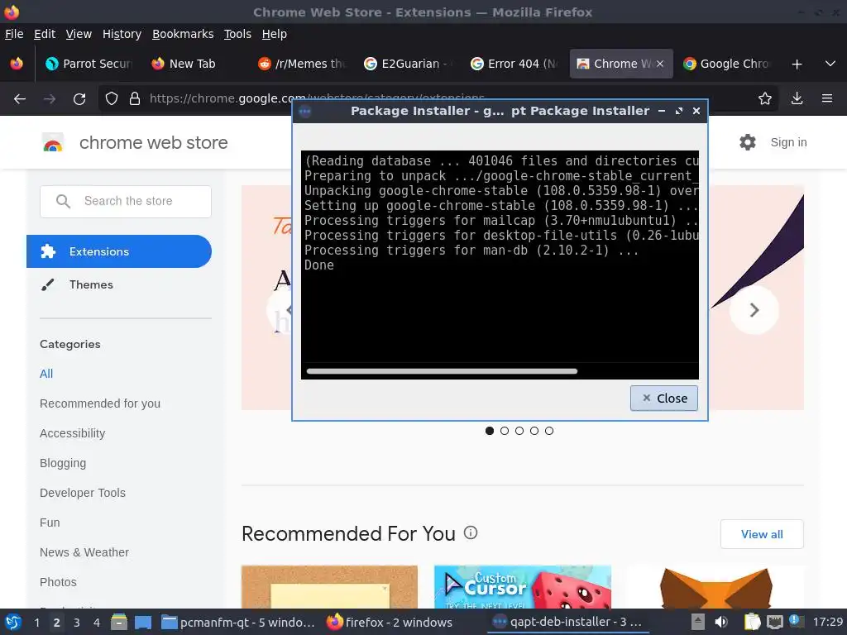Switch to the Google Chrome tab
This screenshot has height=635, width=847.
click(x=725, y=64)
